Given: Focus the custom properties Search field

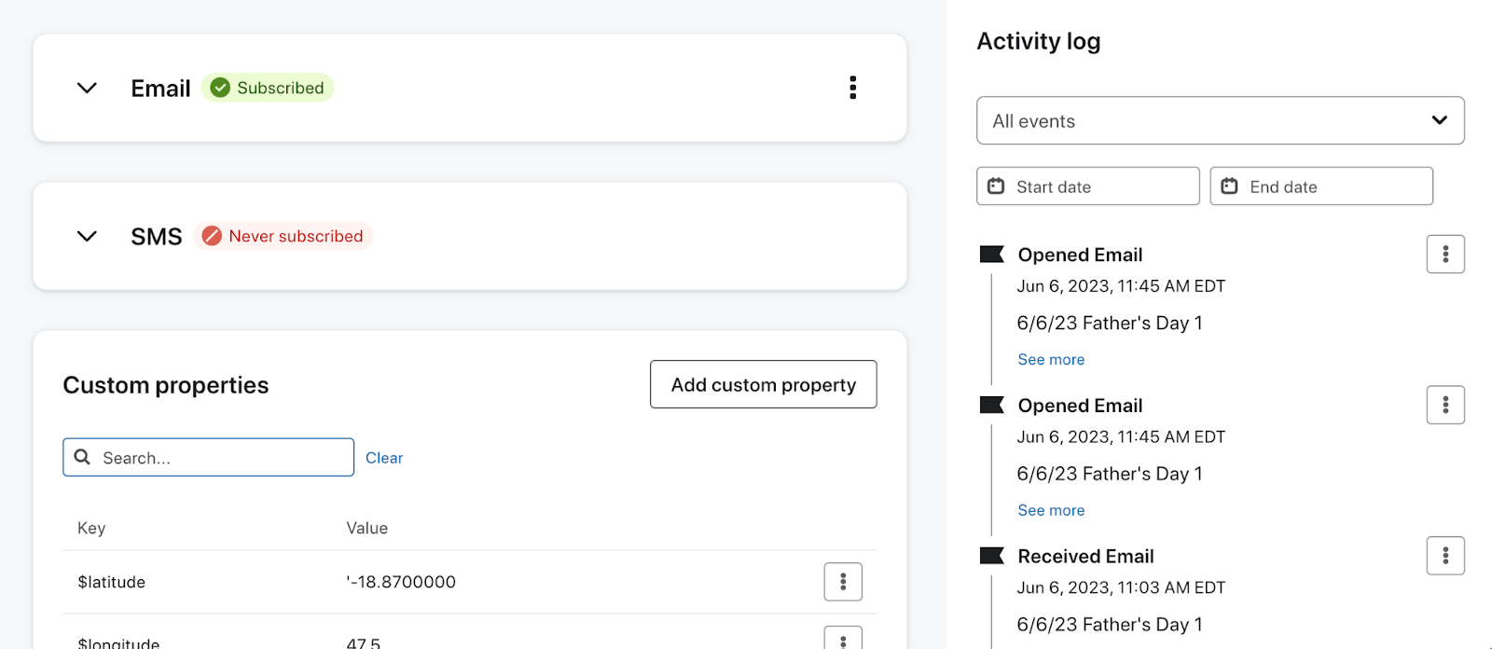Looking at the screenshot, I should coord(209,457).
